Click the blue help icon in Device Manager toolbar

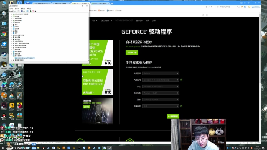pos(22,11)
